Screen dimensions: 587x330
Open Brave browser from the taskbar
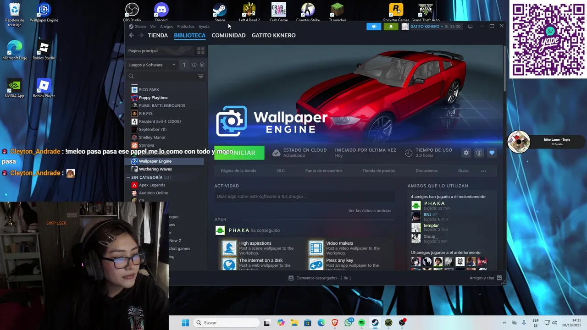pos(335,323)
